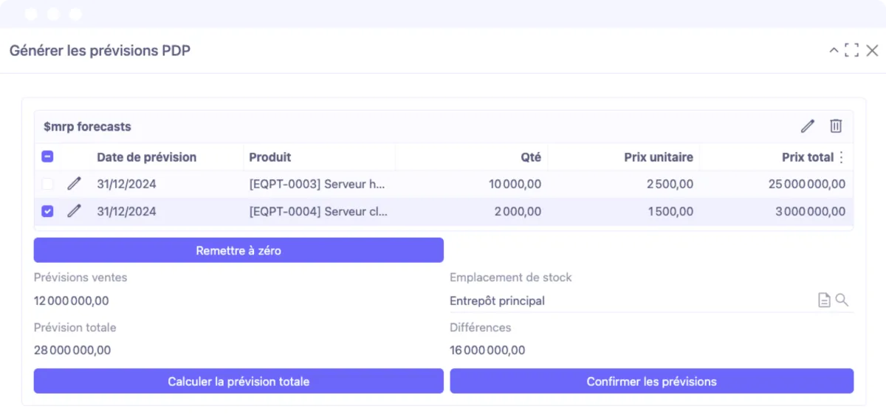
Task: Open stock location record document icon
Action: (824, 300)
